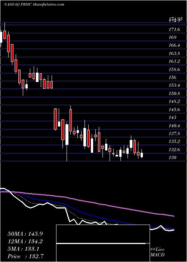Click the 166.4 price axis label
The image size is (187, 262).
[174, 45]
